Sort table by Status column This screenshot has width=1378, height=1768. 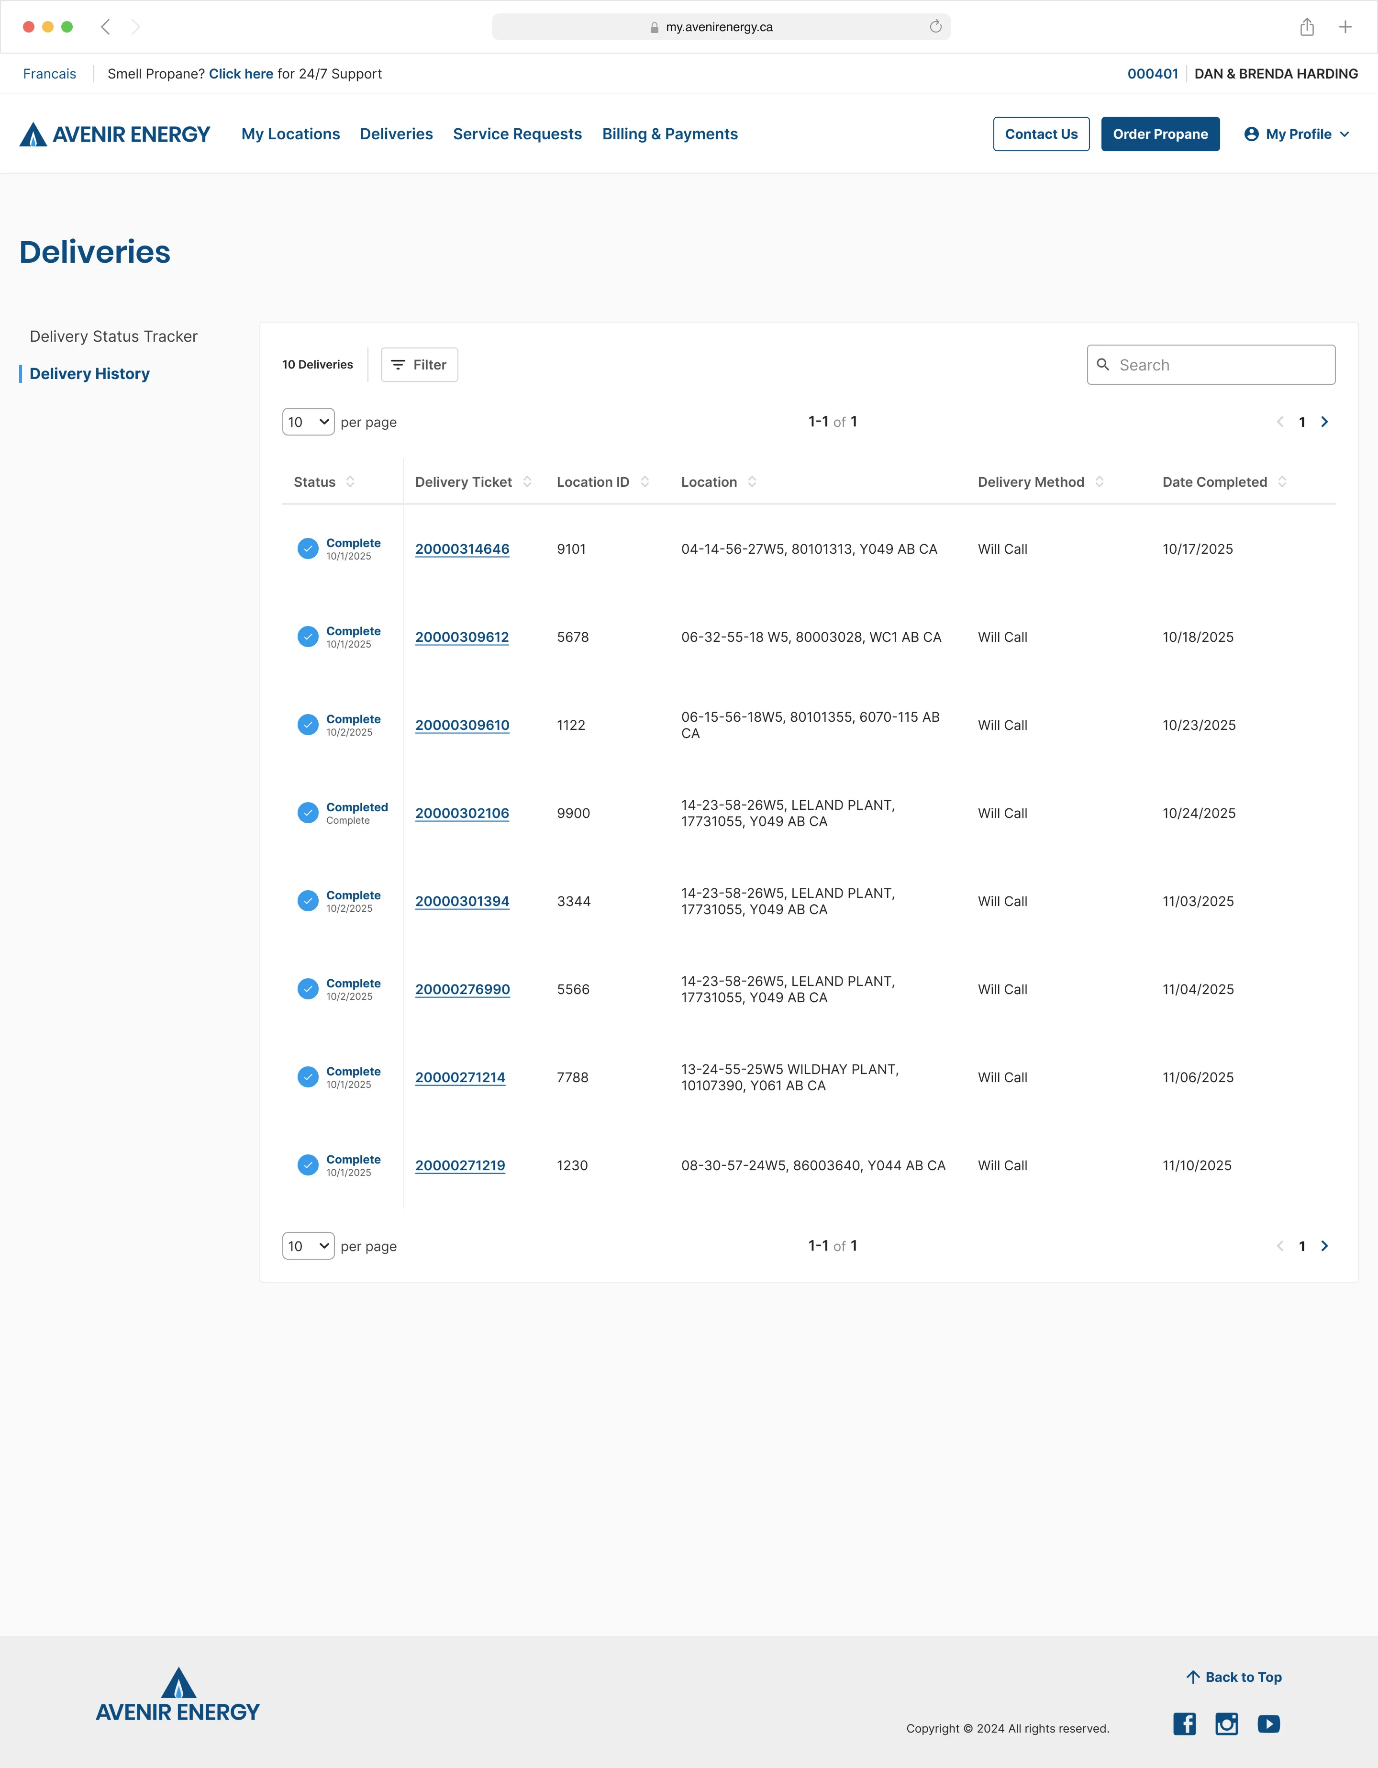click(350, 481)
